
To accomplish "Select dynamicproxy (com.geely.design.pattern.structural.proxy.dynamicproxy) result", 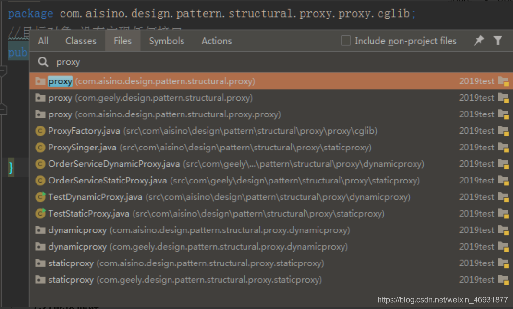I will click(x=271, y=247).
